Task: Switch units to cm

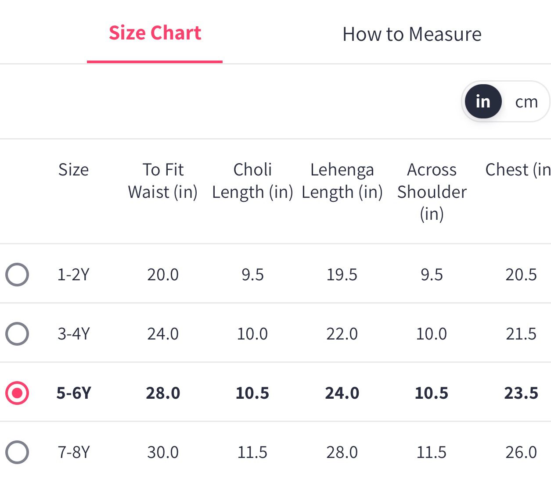Action: [x=526, y=102]
